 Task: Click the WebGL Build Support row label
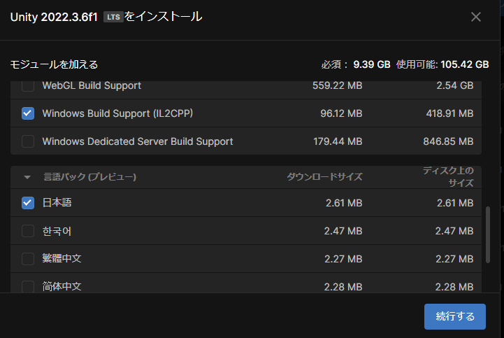[x=92, y=86]
